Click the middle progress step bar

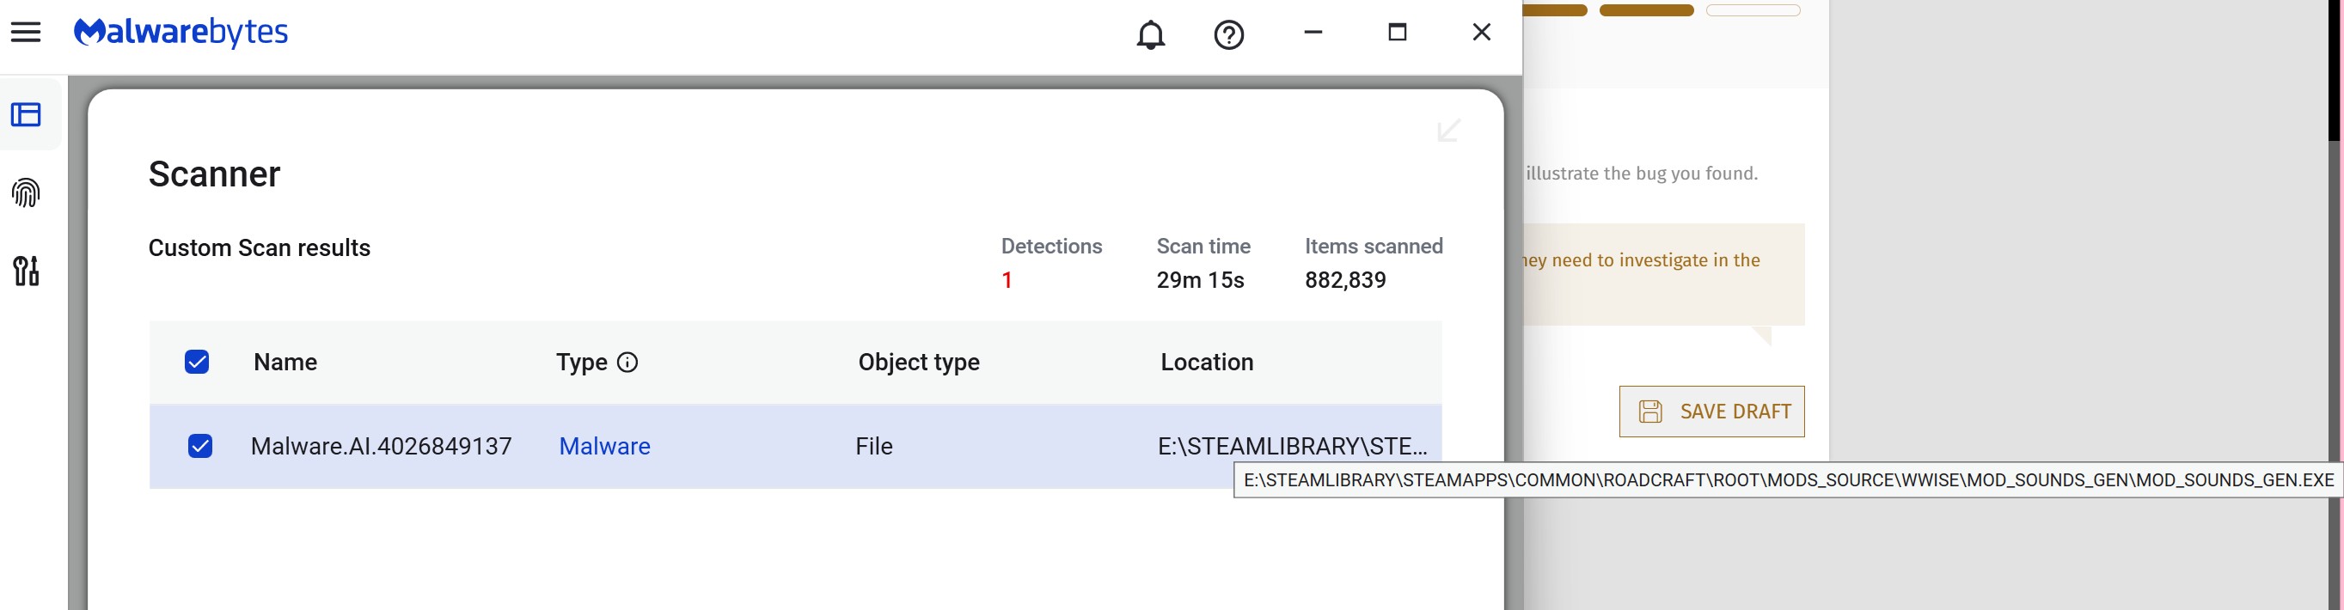(x=1646, y=10)
